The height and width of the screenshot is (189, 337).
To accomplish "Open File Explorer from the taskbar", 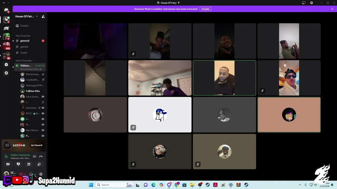I will click(x=192, y=185).
